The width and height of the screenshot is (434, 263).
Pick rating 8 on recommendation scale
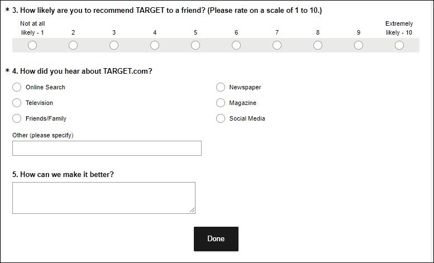318,45
